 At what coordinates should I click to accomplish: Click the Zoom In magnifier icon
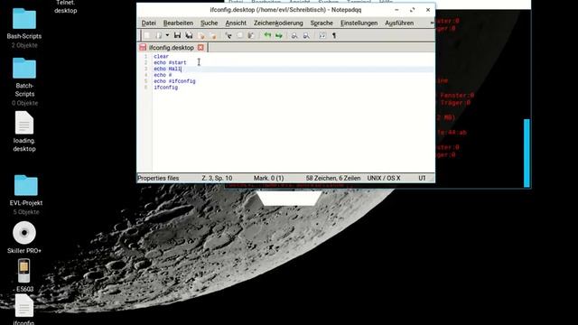click(294, 35)
